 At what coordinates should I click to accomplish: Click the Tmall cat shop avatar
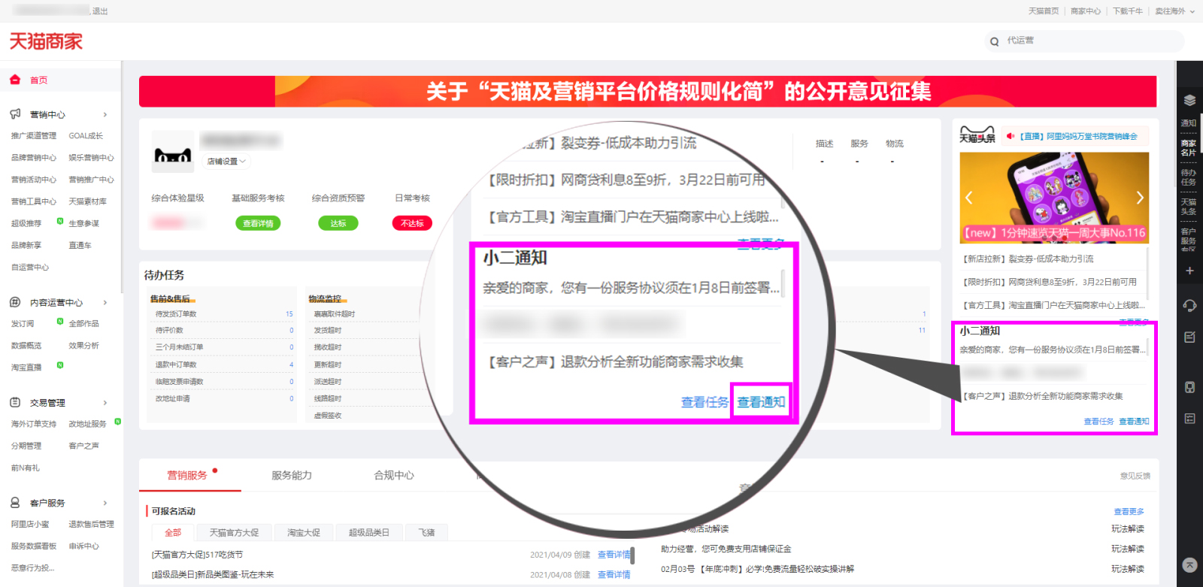coord(173,152)
